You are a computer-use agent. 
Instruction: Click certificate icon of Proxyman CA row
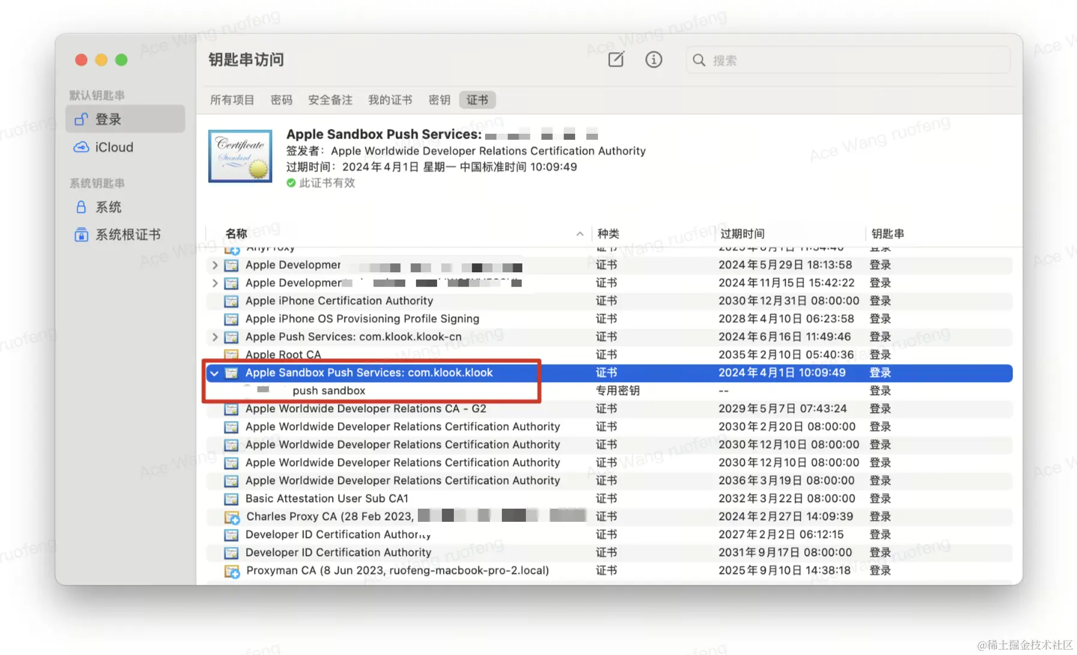(x=232, y=571)
